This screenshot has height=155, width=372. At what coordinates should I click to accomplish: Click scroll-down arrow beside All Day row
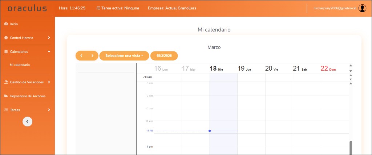pos(351,79)
